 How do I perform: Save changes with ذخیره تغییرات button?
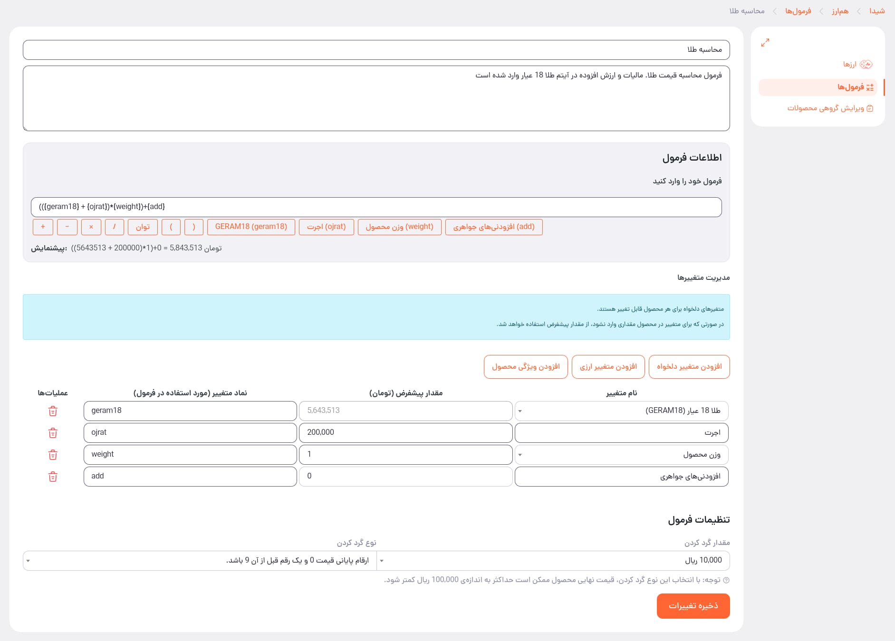(693, 606)
